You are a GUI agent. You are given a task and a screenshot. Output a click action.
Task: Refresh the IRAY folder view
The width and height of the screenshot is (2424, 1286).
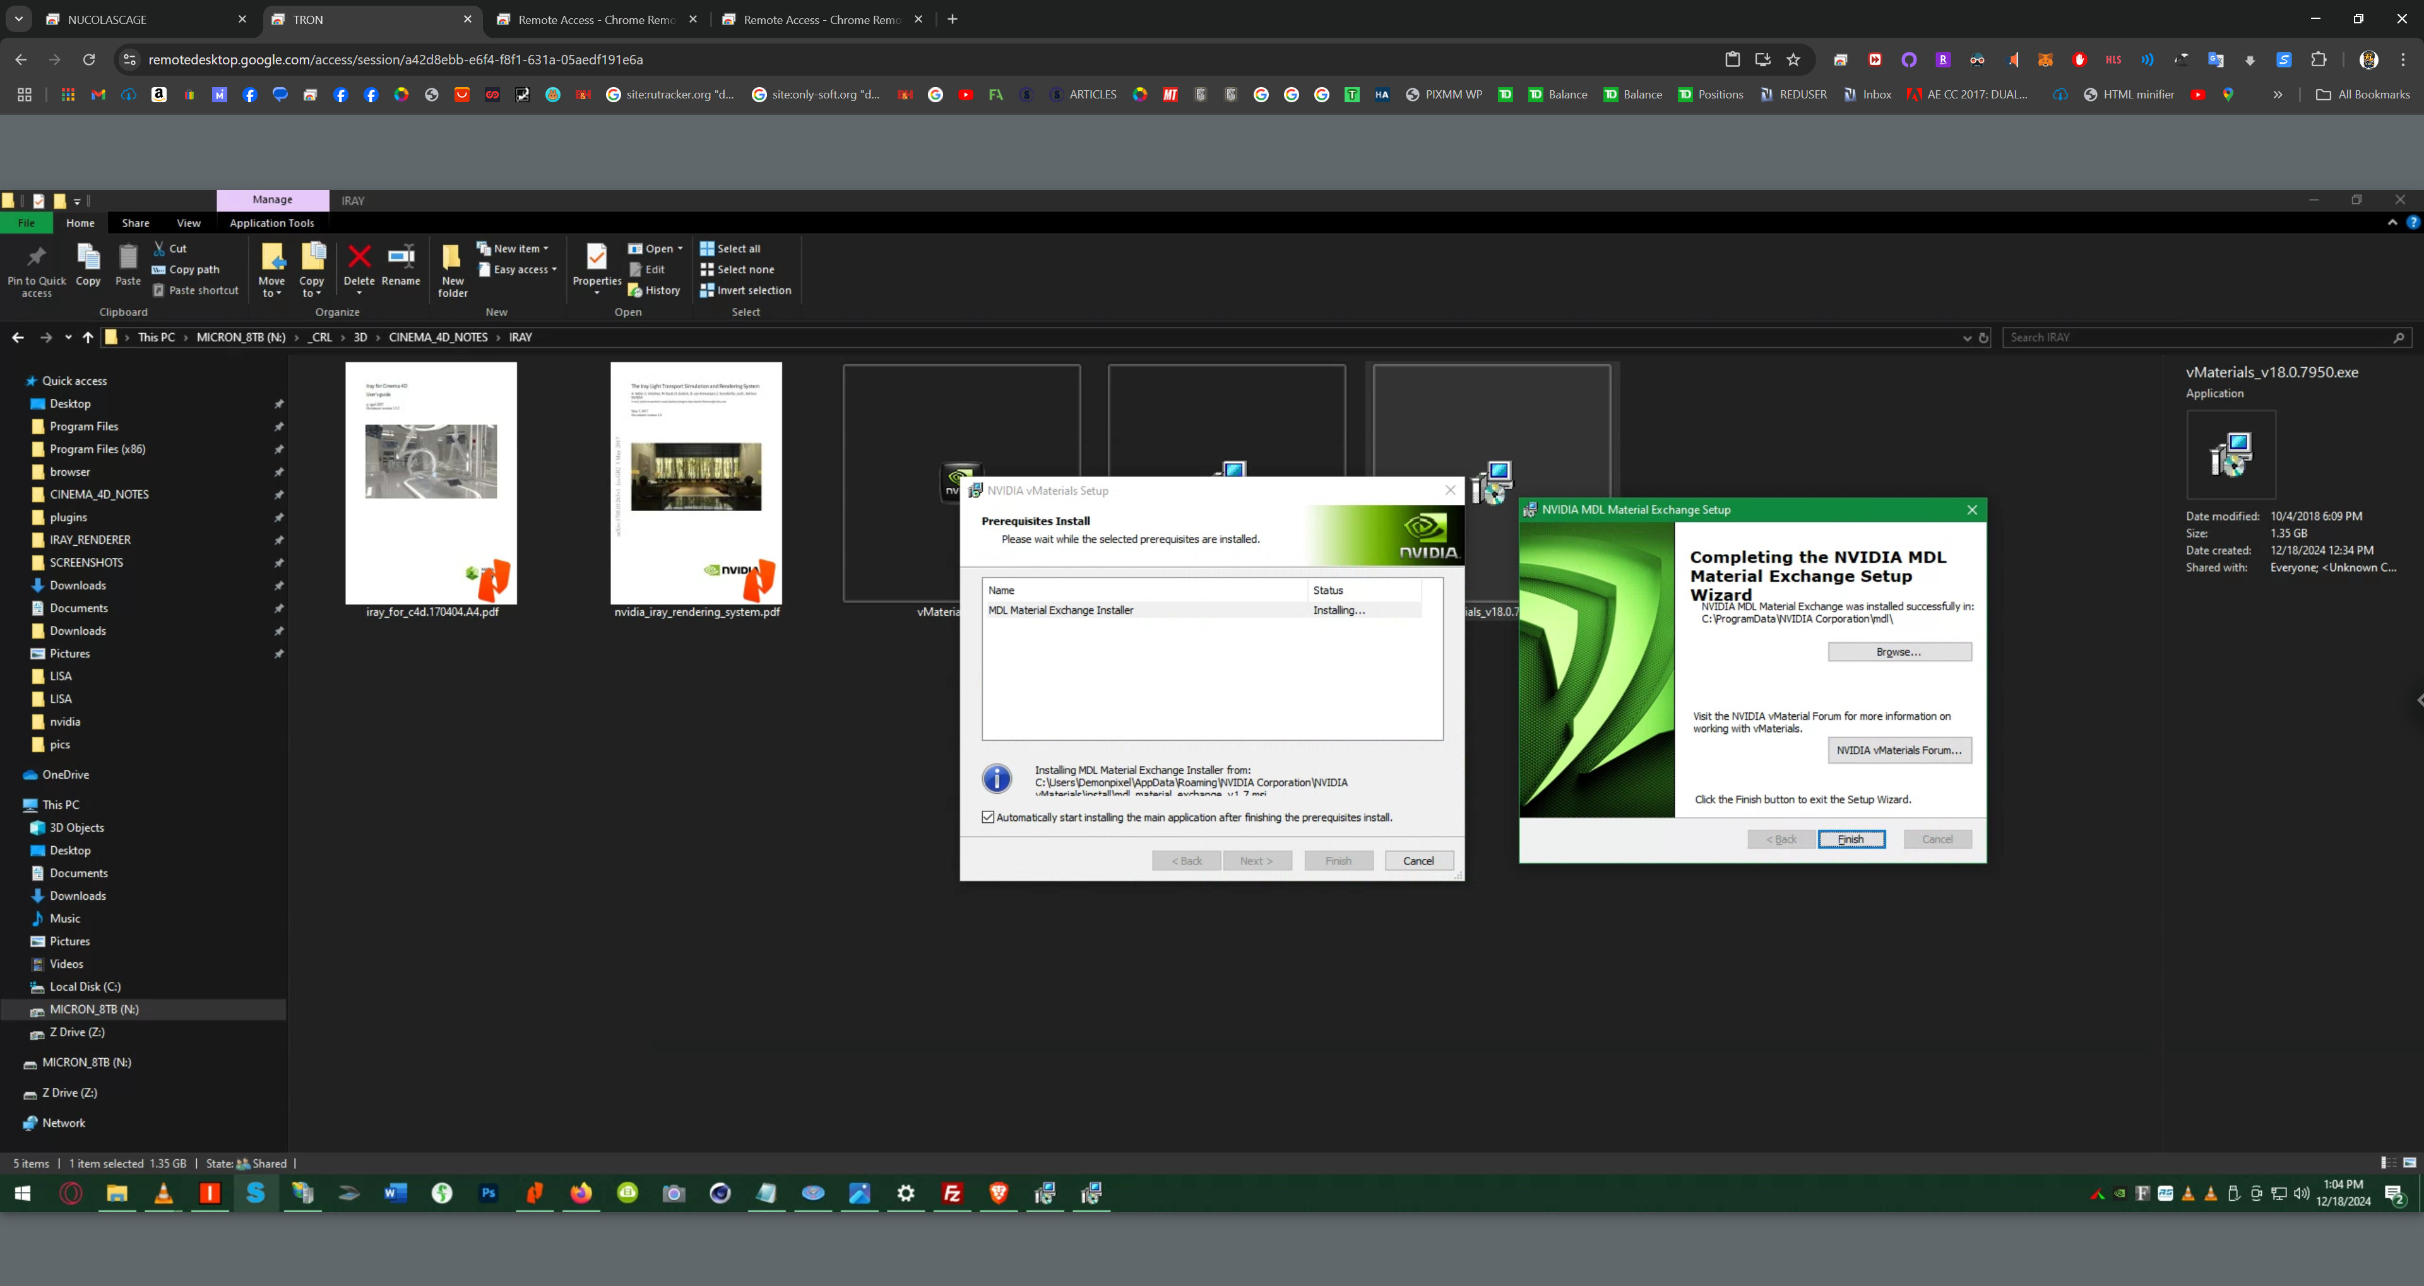pyautogui.click(x=1983, y=337)
